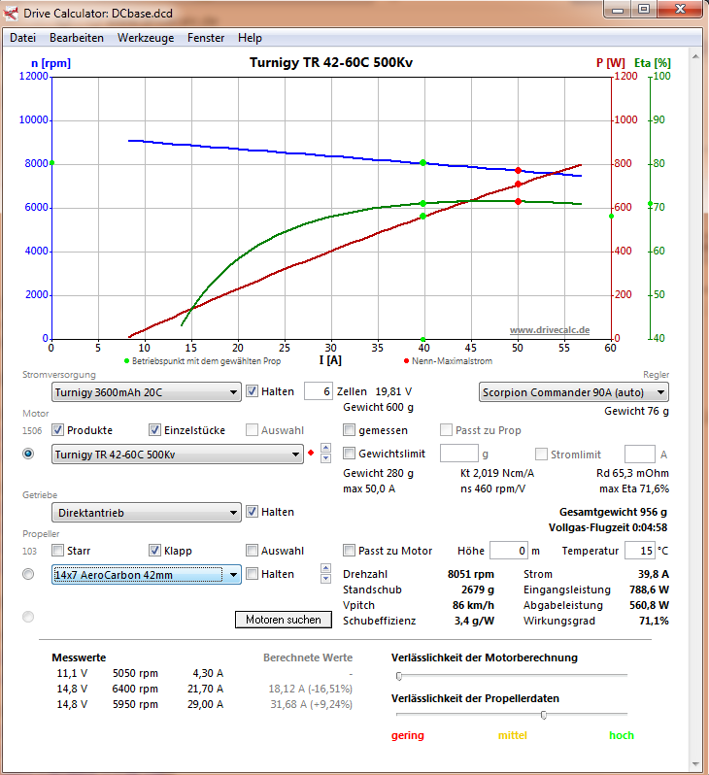This screenshot has width=709, height=775.
Task: Select the 5050 rpm measurement row
Action: [141, 673]
